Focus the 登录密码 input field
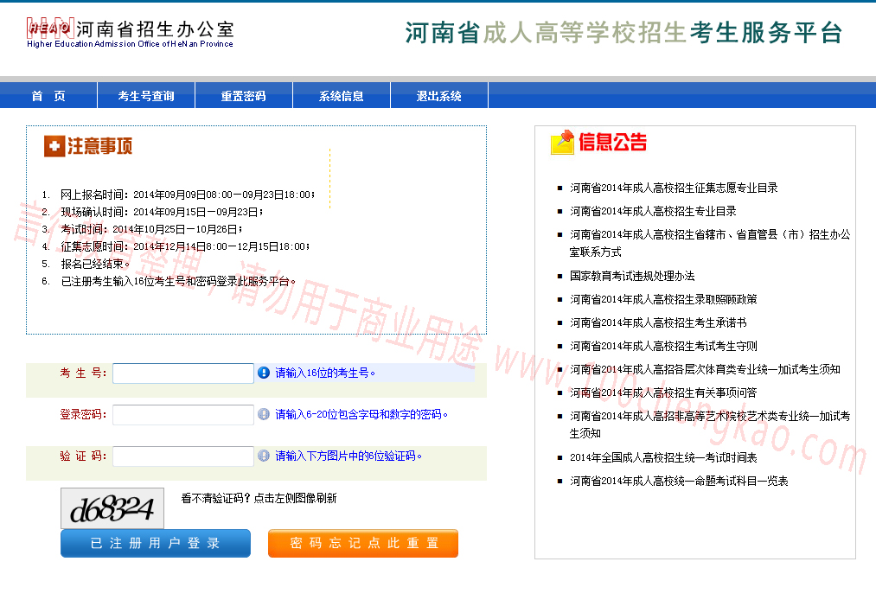The image size is (876, 600). coord(183,414)
